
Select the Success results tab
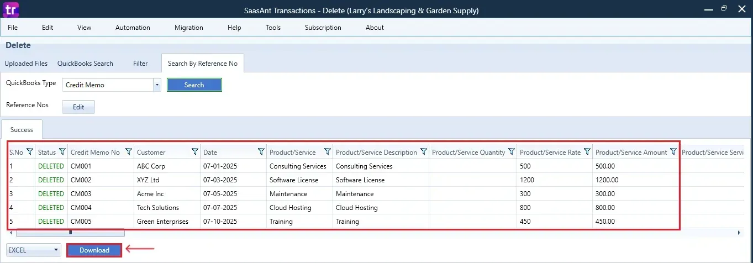pyautogui.click(x=22, y=130)
